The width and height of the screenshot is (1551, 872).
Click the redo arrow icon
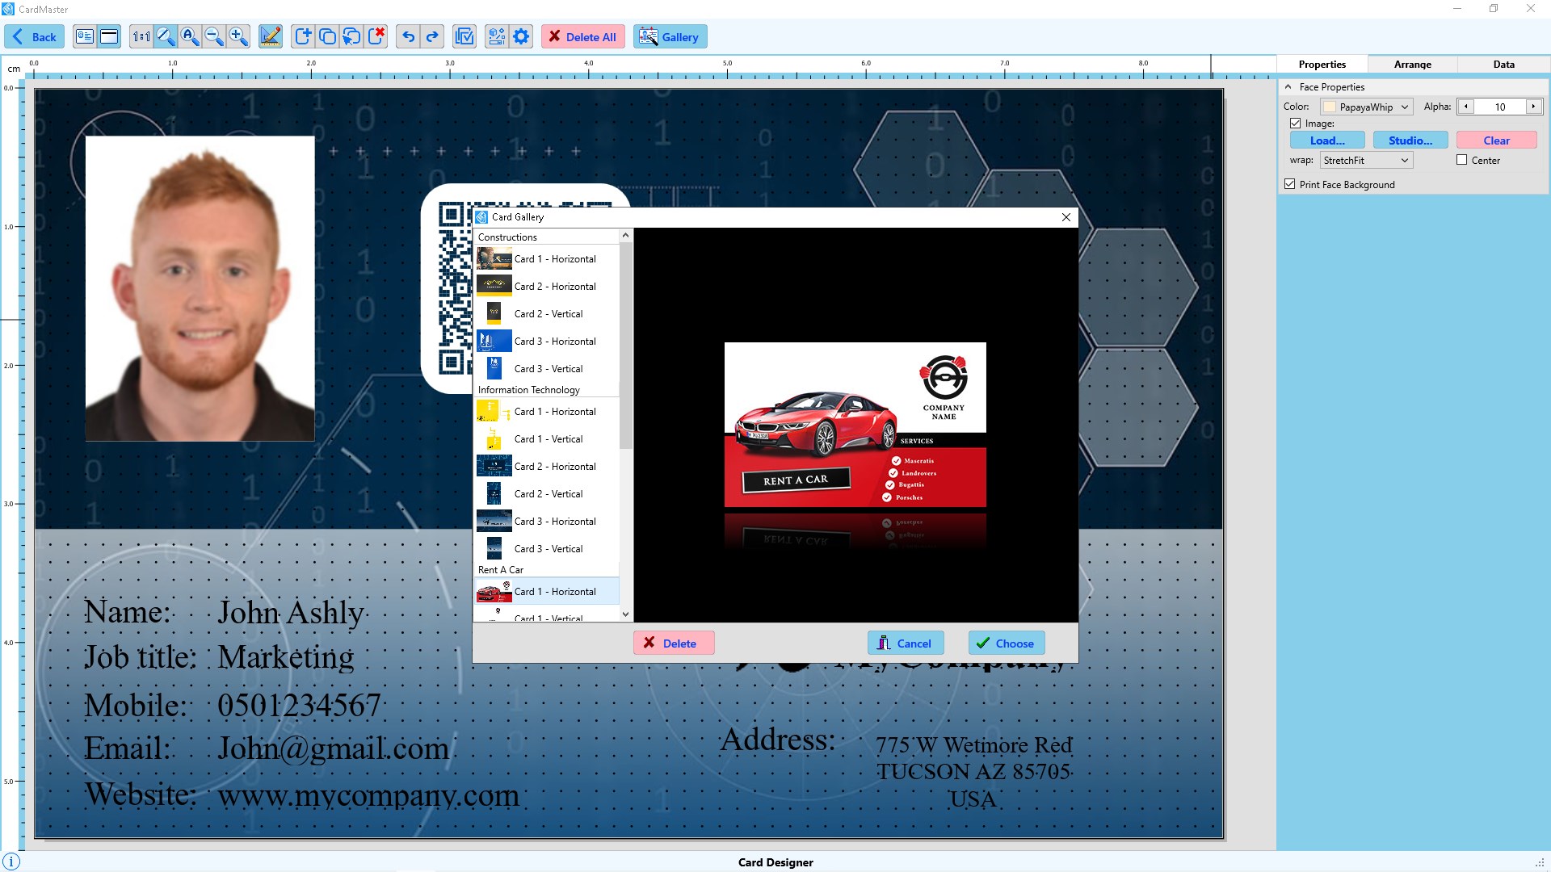[432, 36]
